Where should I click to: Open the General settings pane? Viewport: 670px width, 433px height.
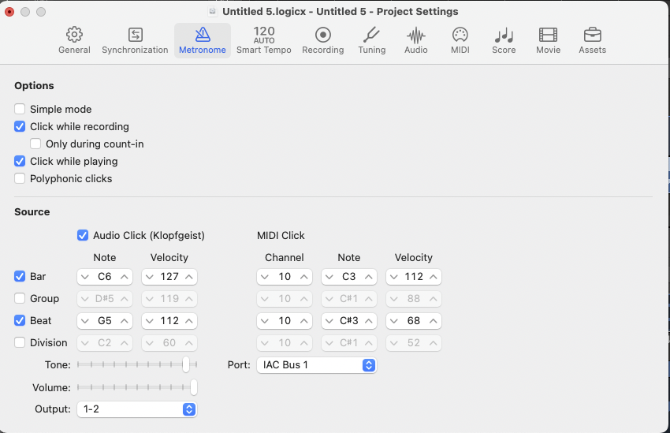pyautogui.click(x=74, y=40)
